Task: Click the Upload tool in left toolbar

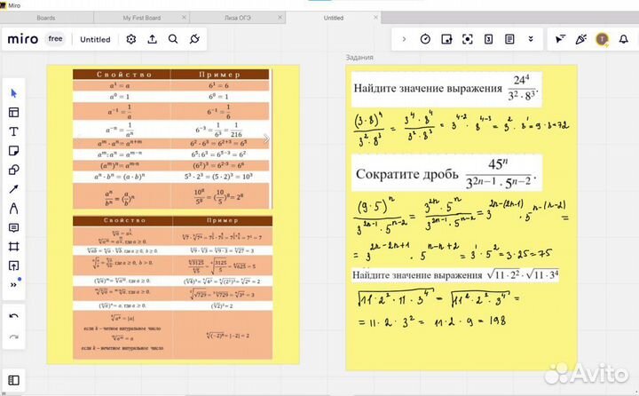Action: point(13,265)
